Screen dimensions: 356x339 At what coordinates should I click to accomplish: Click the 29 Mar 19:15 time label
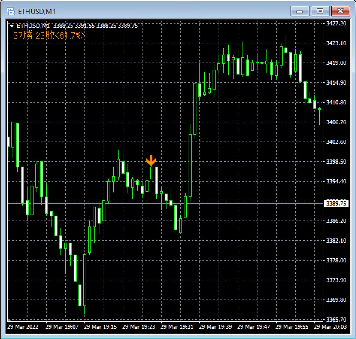[x=100, y=327]
